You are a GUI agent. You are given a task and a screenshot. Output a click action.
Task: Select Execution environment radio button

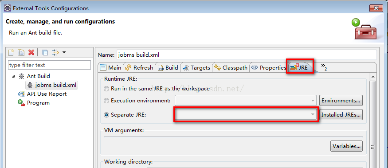(106, 101)
